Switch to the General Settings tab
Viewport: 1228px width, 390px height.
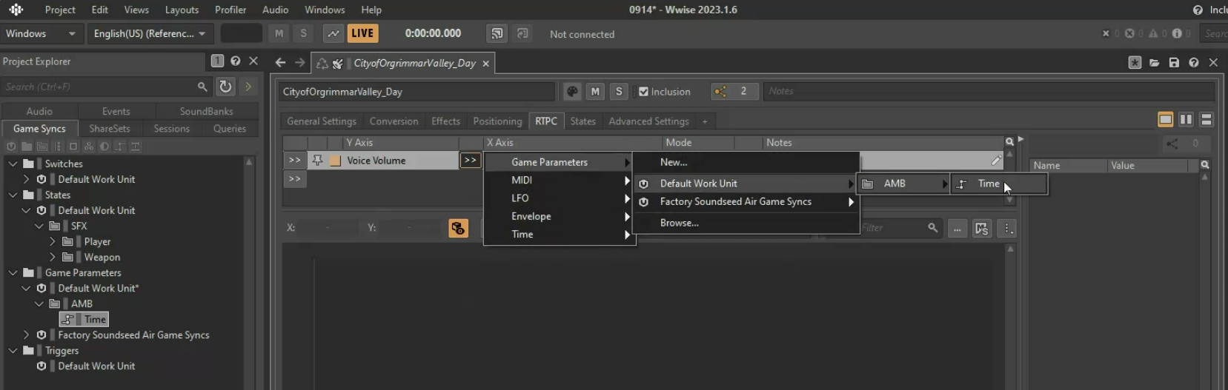[322, 121]
